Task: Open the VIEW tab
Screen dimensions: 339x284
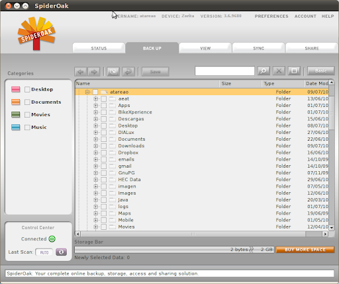Action: point(205,48)
